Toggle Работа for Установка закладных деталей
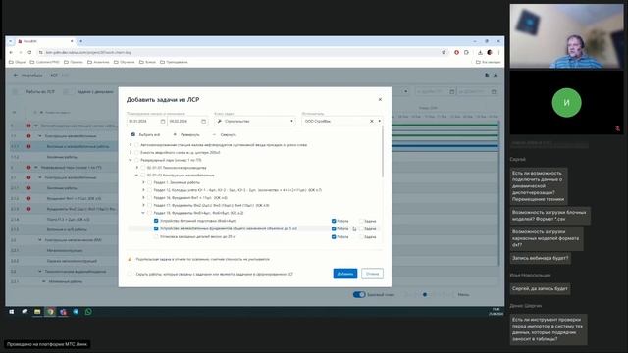This screenshot has width=628, height=353. (x=334, y=237)
